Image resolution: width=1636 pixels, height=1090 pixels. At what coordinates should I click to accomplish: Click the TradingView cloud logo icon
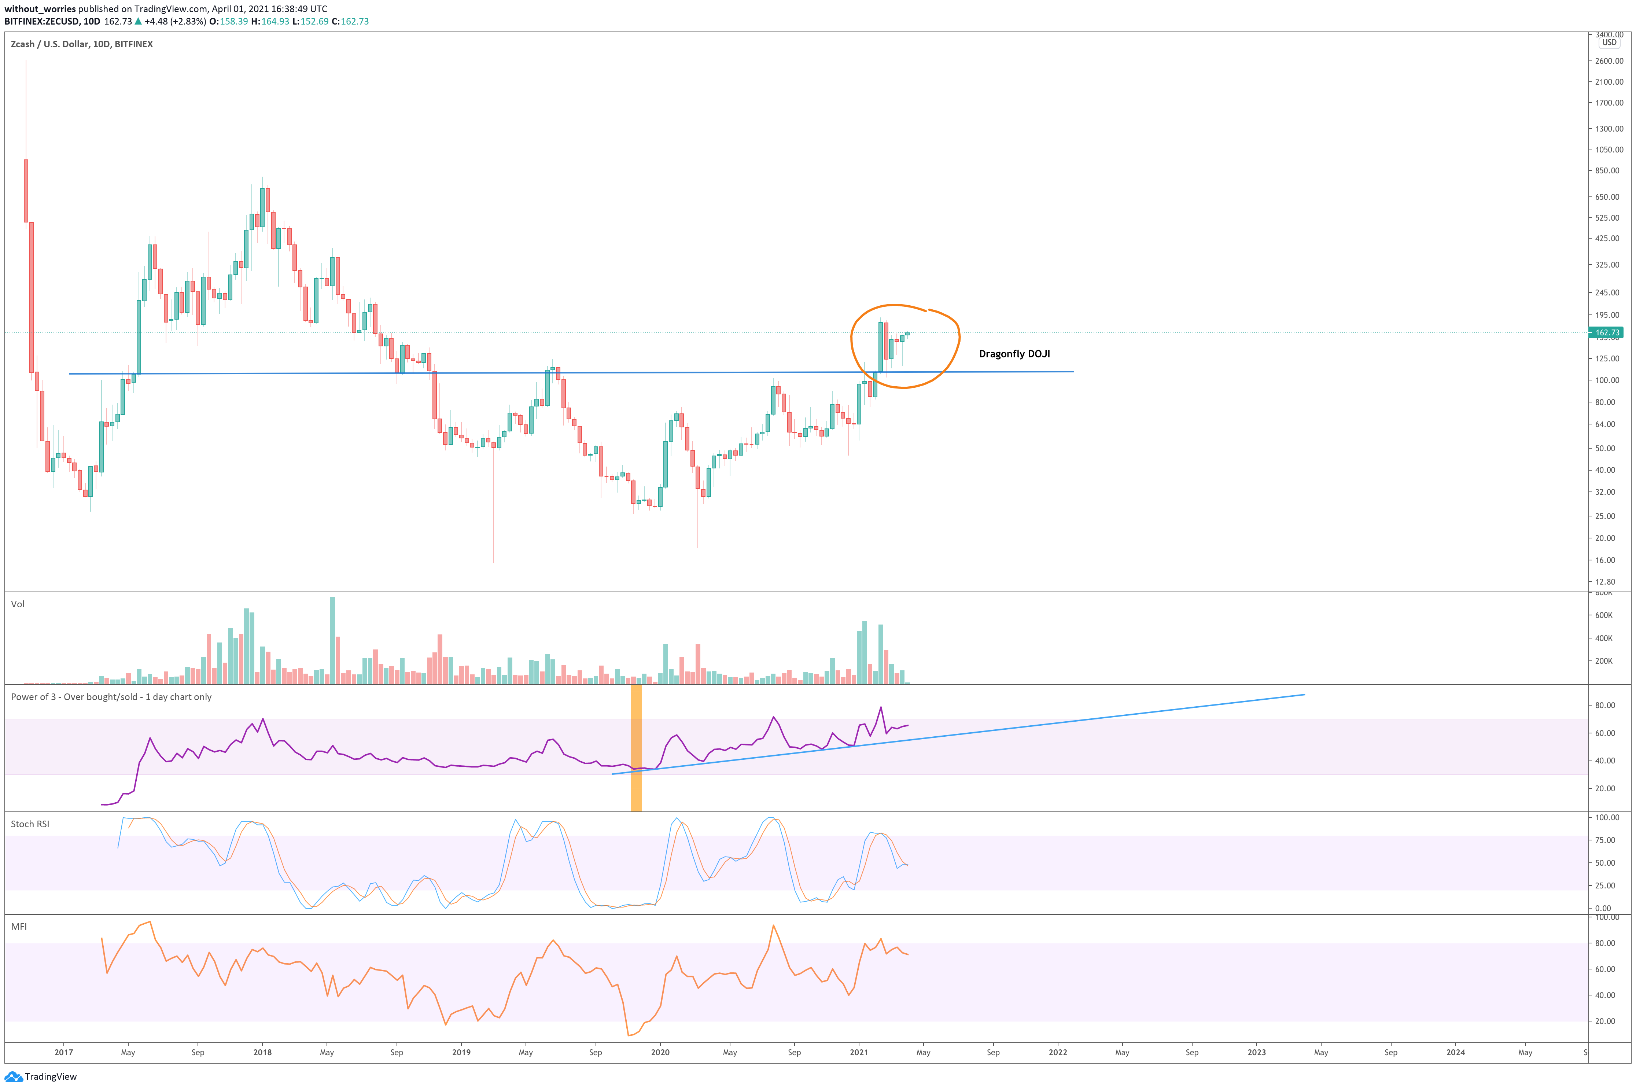[13, 1077]
